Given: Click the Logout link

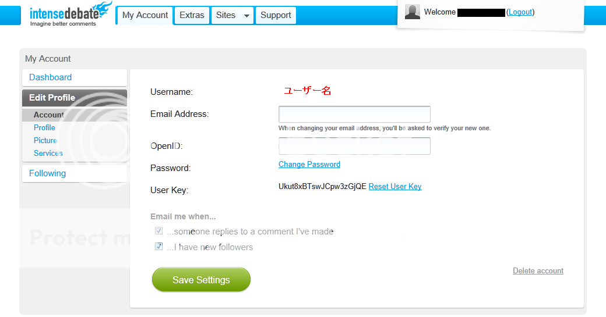Looking at the screenshot, I should click(520, 12).
